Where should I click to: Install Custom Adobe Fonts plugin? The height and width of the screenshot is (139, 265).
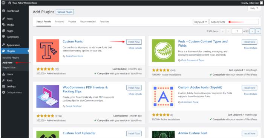pyautogui.click(x=250, y=88)
